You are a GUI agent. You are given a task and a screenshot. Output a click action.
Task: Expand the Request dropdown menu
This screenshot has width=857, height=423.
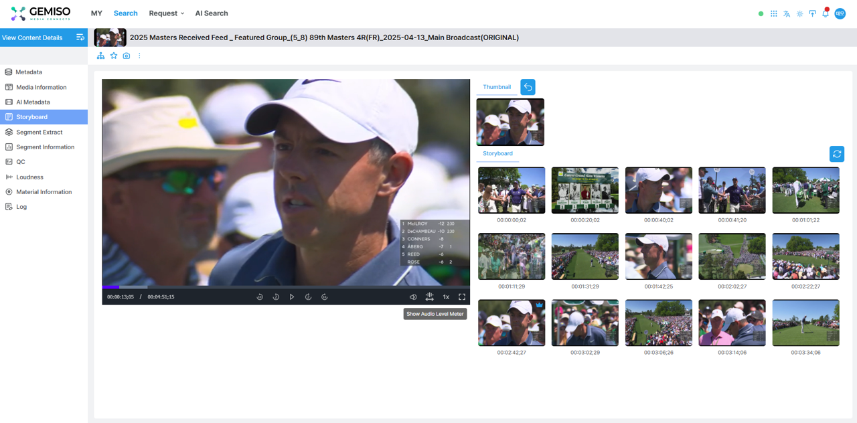click(x=167, y=13)
